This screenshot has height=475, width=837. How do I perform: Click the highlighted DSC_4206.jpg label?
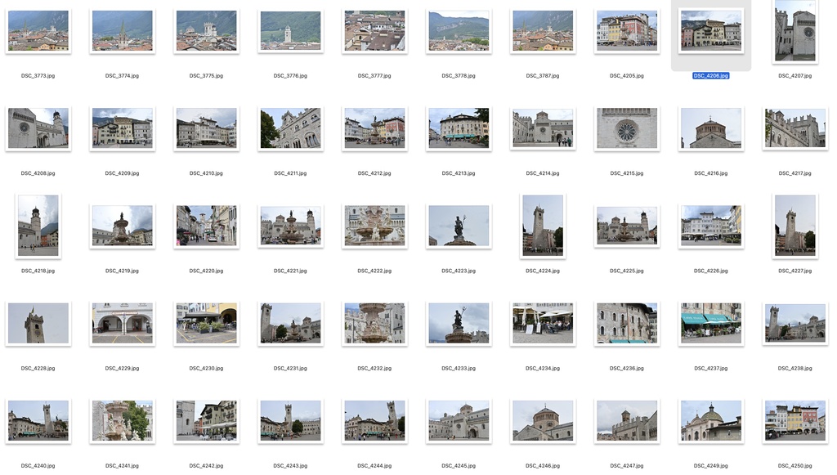click(x=710, y=76)
